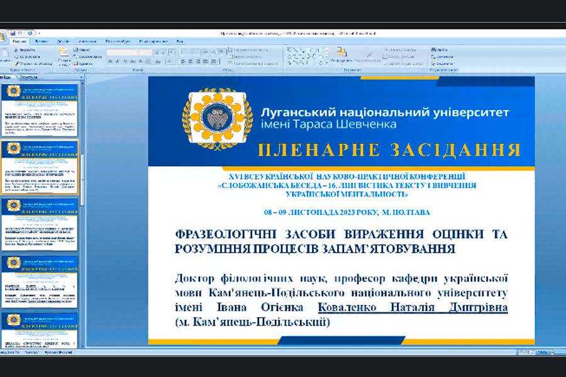Switch to the Главная ribbon tab
Screen dimensions: 566x377
click(19, 41)
